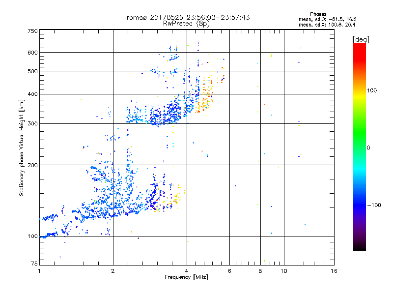Viewport: 393px width, 295px height.
Task: Click the '-100' colorbar tick label
Action: coord(374,205)
